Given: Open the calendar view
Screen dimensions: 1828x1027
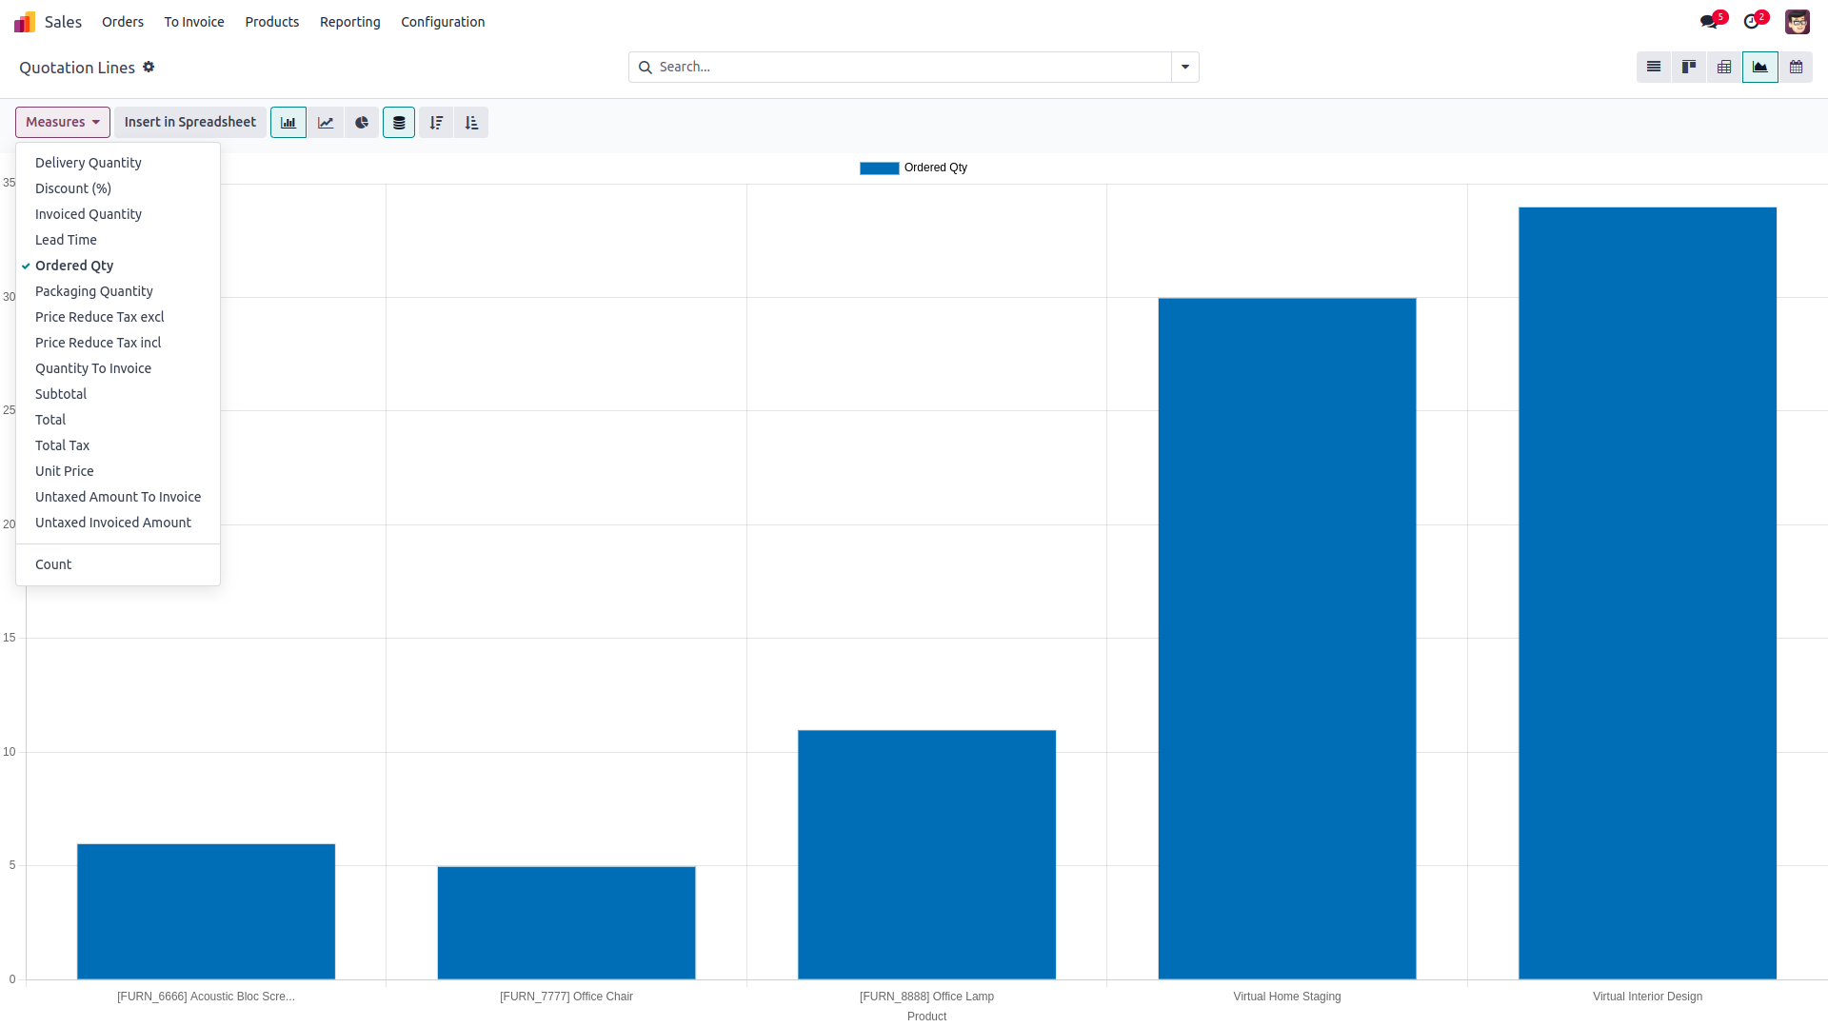Looking at the screenshot, I should coord(1796,68).
